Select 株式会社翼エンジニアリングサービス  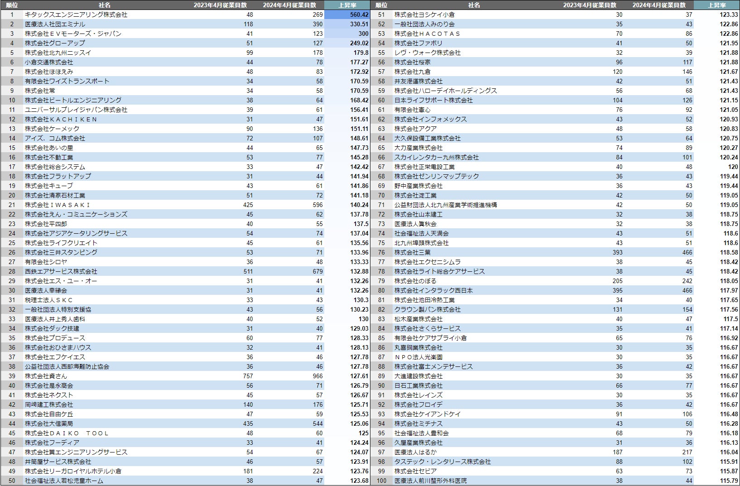(76, 452)
